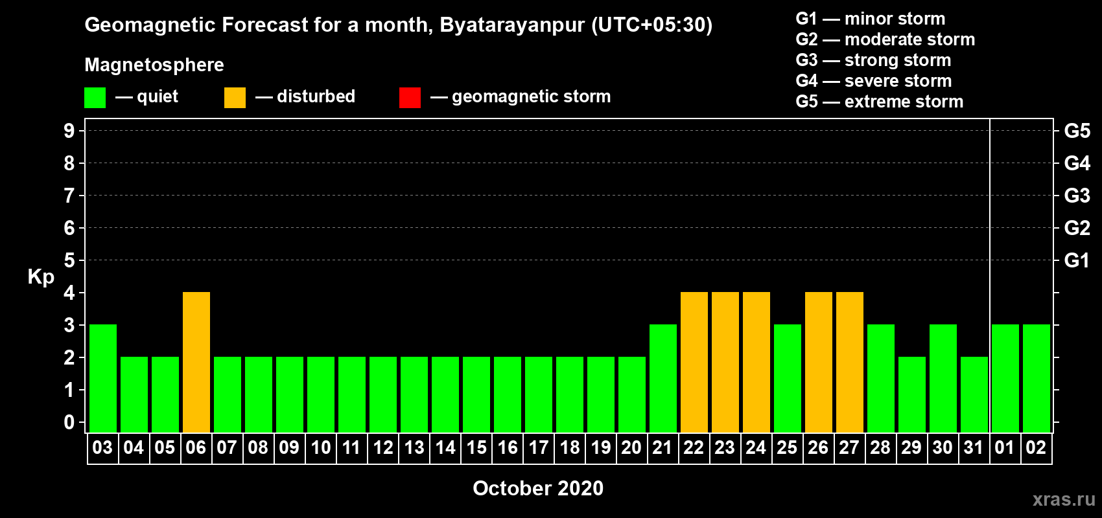Click the green bar for October 30
Viewport: 1102px width, 518px height.
(943, 378)
